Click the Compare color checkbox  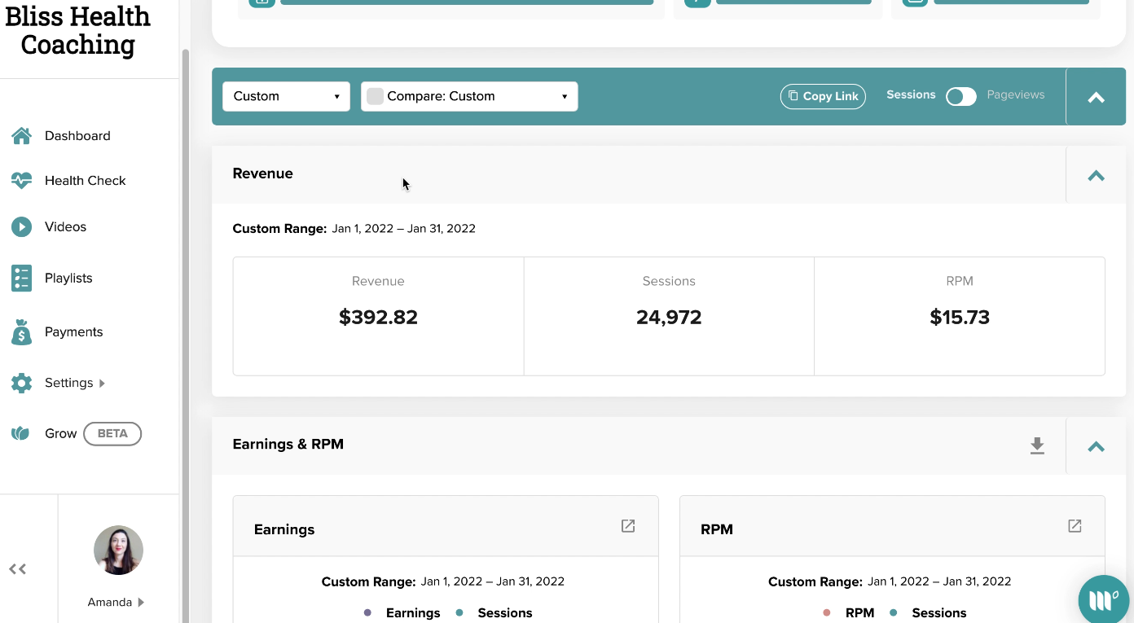375,96
